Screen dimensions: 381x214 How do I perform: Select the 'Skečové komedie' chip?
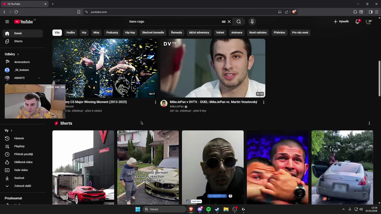click(x=153, y=32)
